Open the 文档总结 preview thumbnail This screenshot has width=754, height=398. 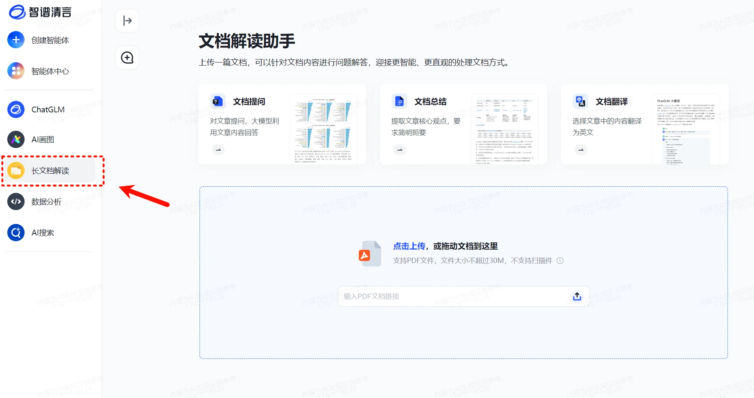pyautogui.click(x=504, y=130)
